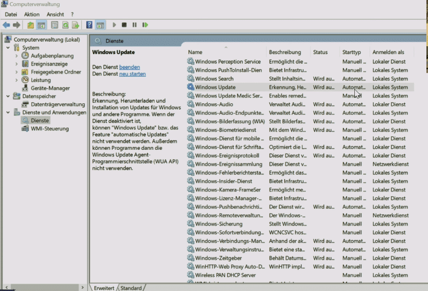Click the tree pane scroll left arrow
The height and width of the screenshot is (291, 428).
[x=7, y=287]
